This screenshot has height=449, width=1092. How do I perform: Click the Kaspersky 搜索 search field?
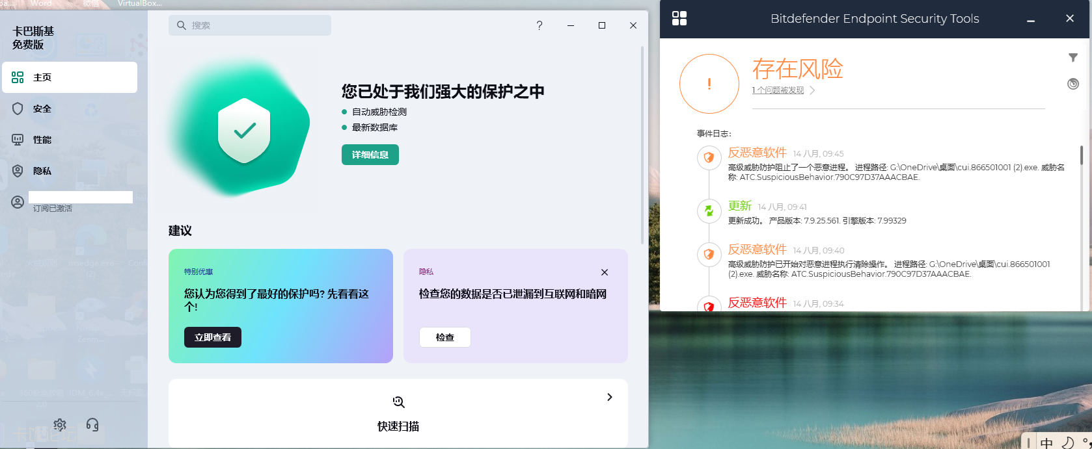(x=250, y=25)
